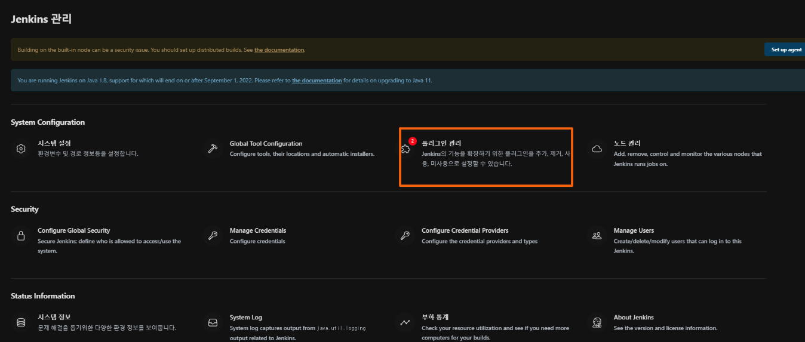Open Global Tool Configuration link
This screenshot has width=805, height=342.
tap(266, 143)
